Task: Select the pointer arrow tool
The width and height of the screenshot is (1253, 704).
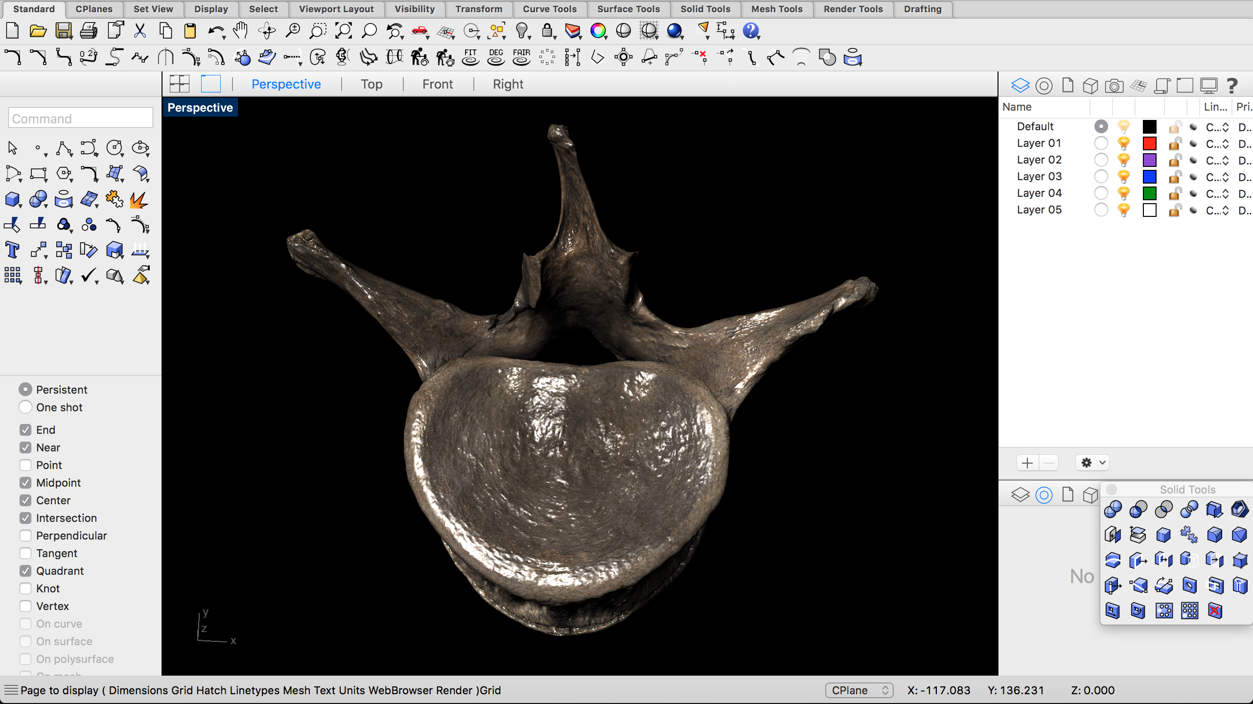Action: coord(13,147)
